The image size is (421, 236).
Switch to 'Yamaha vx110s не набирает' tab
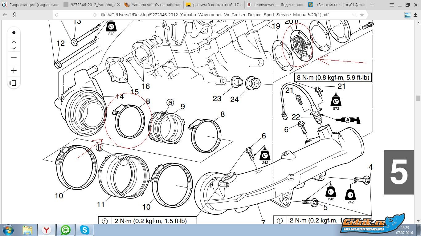(153, 5)
